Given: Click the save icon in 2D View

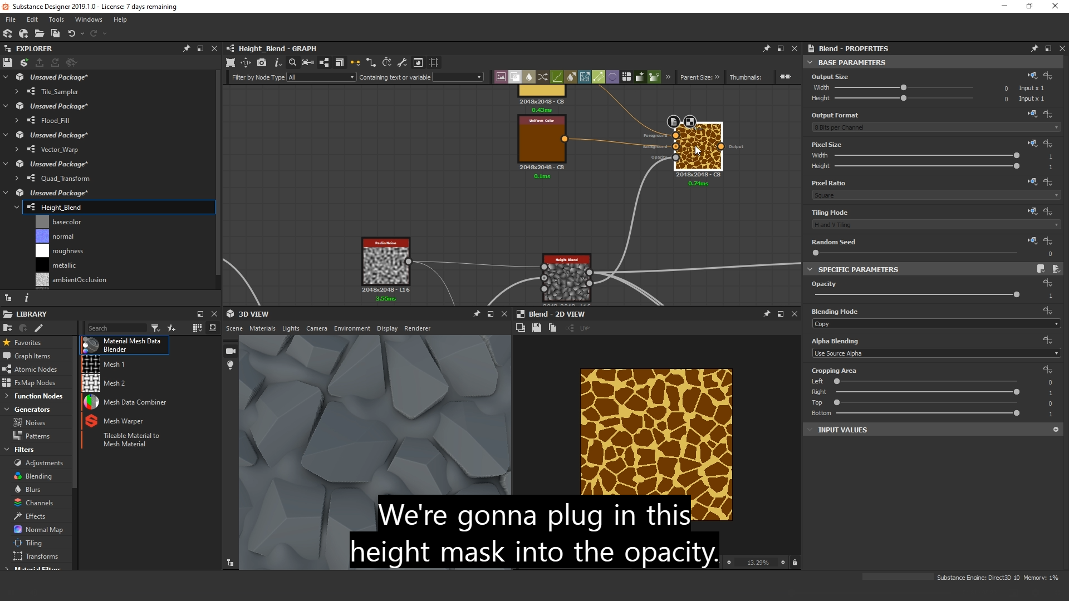Looking at the screenshot, I should [536, 328].
